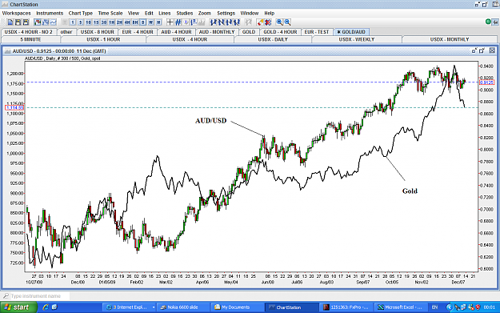Click the red X delete-all icon
The image size is (500, 313).
[x=268, y=22]
